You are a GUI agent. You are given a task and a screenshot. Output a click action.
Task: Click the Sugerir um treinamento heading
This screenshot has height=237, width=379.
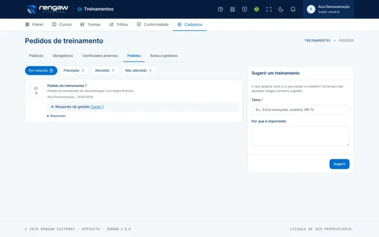[x=275, y=73]
